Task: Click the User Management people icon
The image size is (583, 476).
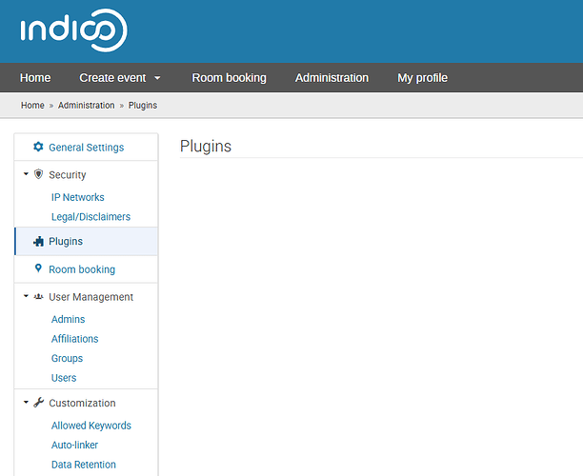Action: [38, 297]
